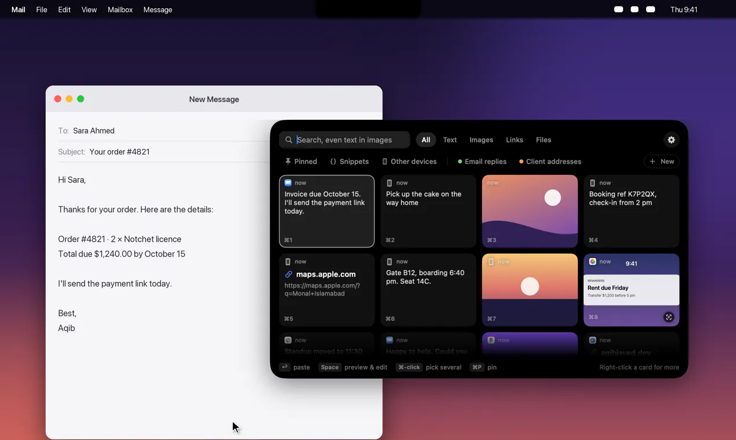This screenshot has width=736, height=440.
Task: Open the Pinned collection
Action: coord(301,162)
